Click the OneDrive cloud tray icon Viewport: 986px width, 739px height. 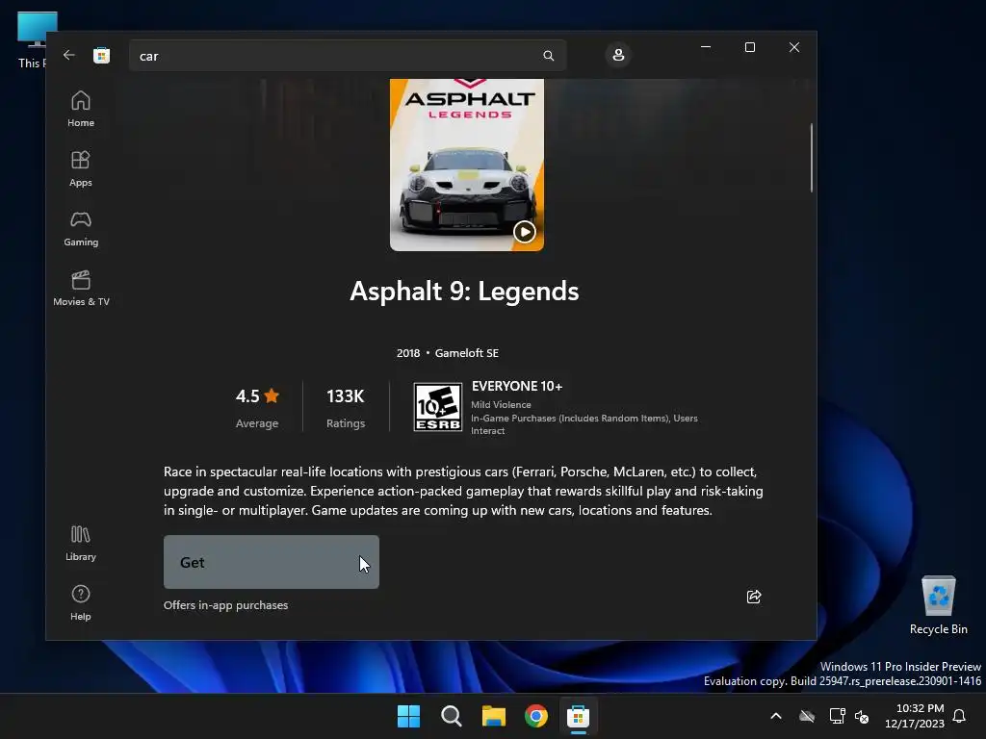pyautogui.click(x=807, y=716)
